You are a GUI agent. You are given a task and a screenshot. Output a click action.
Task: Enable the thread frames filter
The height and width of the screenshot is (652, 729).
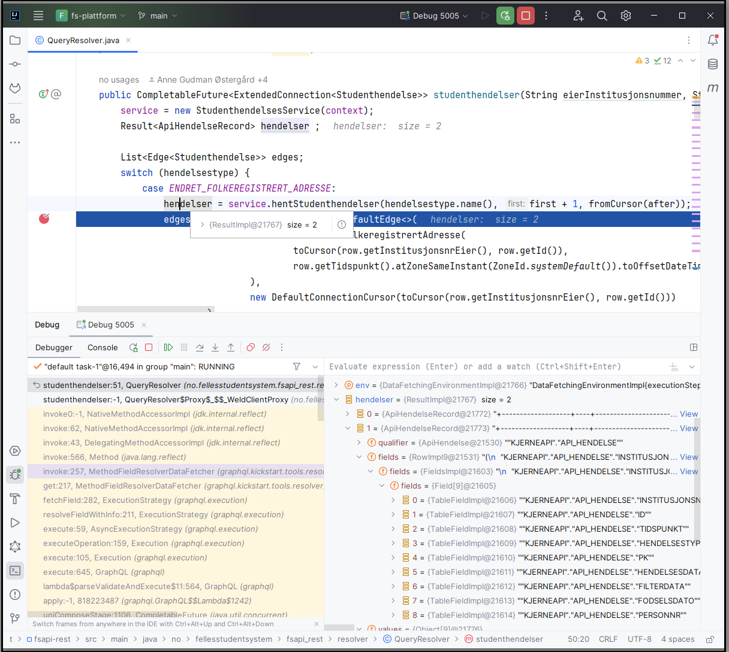[297, 366]
